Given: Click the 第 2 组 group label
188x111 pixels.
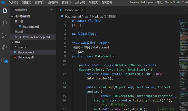Looking at the screenshot, I should (x=19, y=32).
